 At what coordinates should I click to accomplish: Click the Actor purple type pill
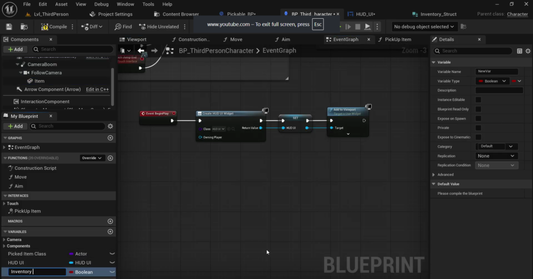coord(71,254)
